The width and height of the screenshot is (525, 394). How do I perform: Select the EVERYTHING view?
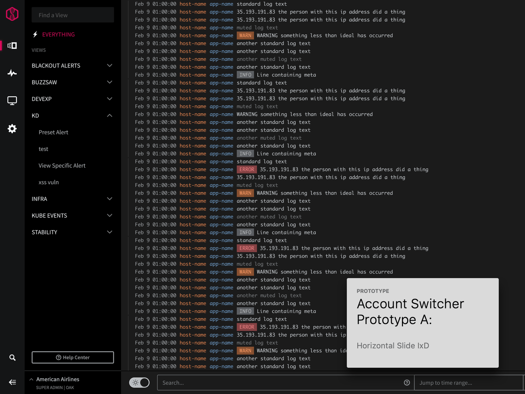[58, 34]
